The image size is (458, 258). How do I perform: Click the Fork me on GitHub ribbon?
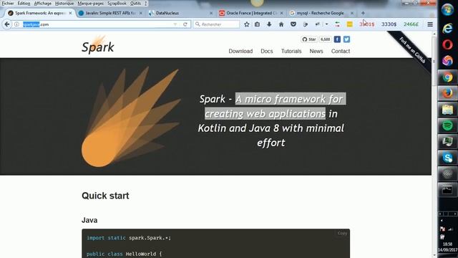click(x=412, y=50)
